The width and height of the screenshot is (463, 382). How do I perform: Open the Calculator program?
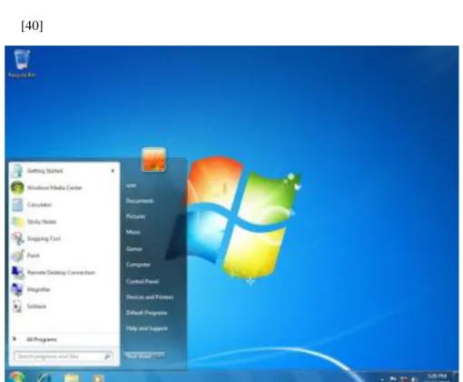coord(64,205)
